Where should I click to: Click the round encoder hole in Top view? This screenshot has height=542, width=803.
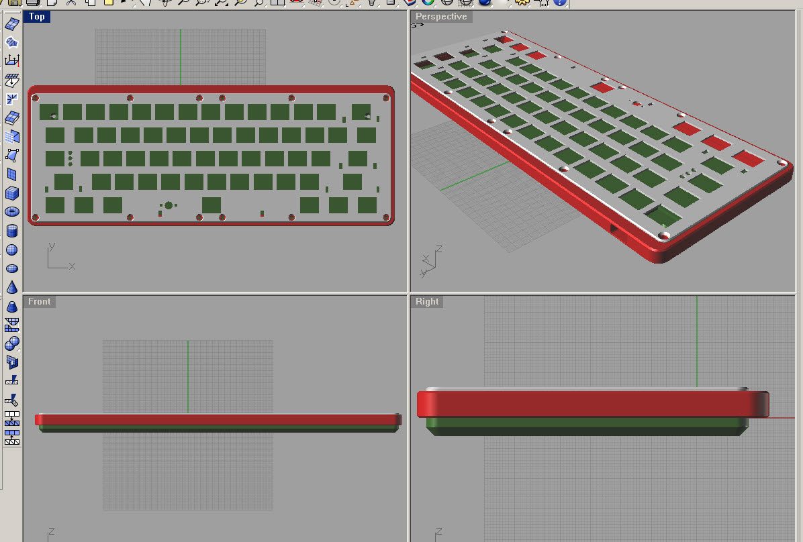(169, 205)
